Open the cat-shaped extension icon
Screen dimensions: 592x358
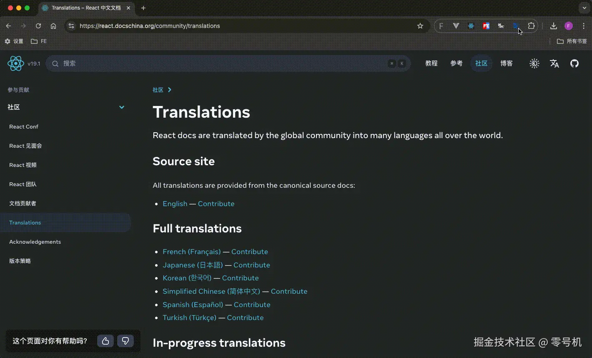point(501,26)
